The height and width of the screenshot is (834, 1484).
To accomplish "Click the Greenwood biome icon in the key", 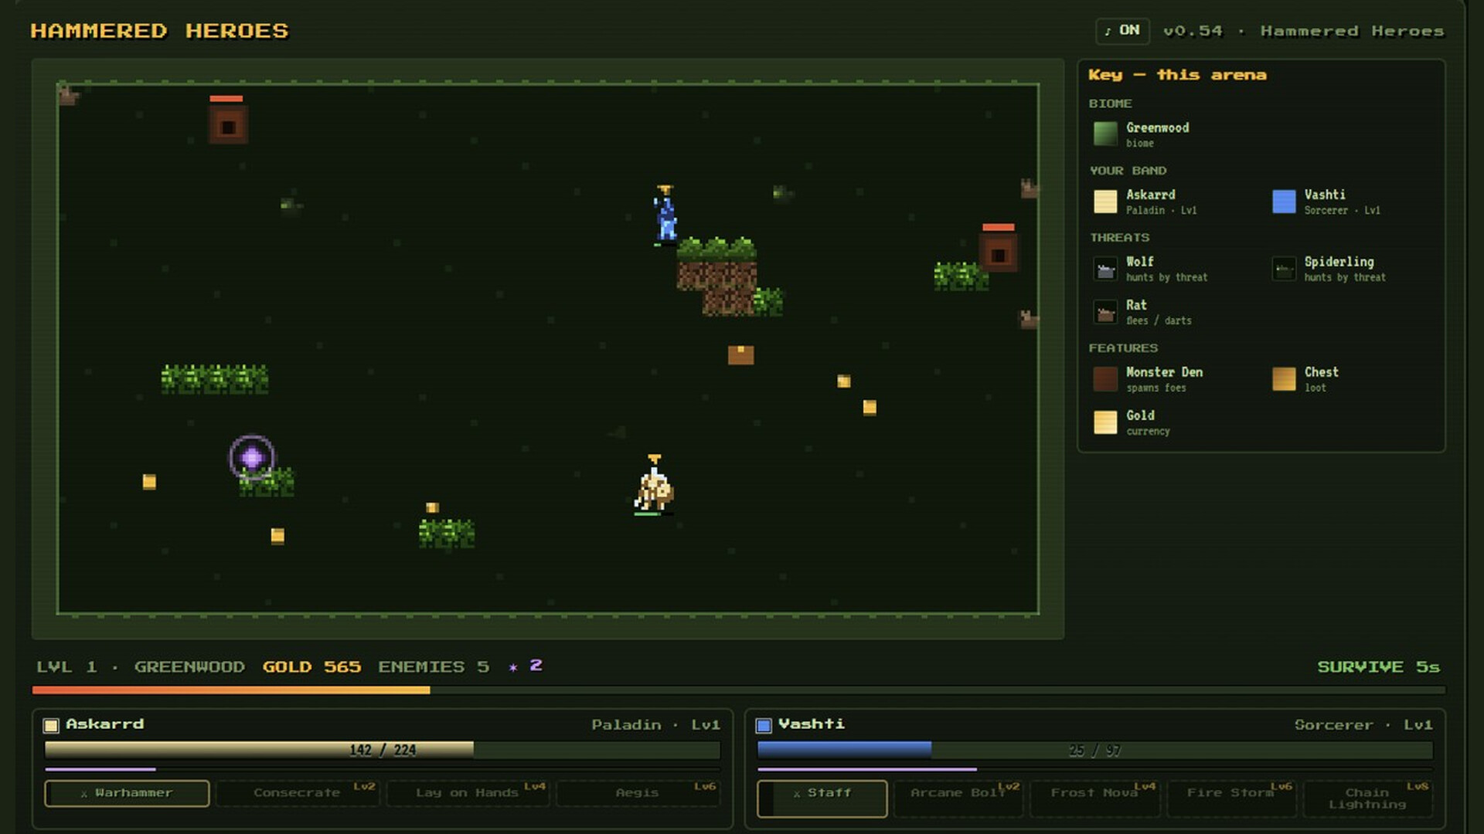I will pos(1105,134).
